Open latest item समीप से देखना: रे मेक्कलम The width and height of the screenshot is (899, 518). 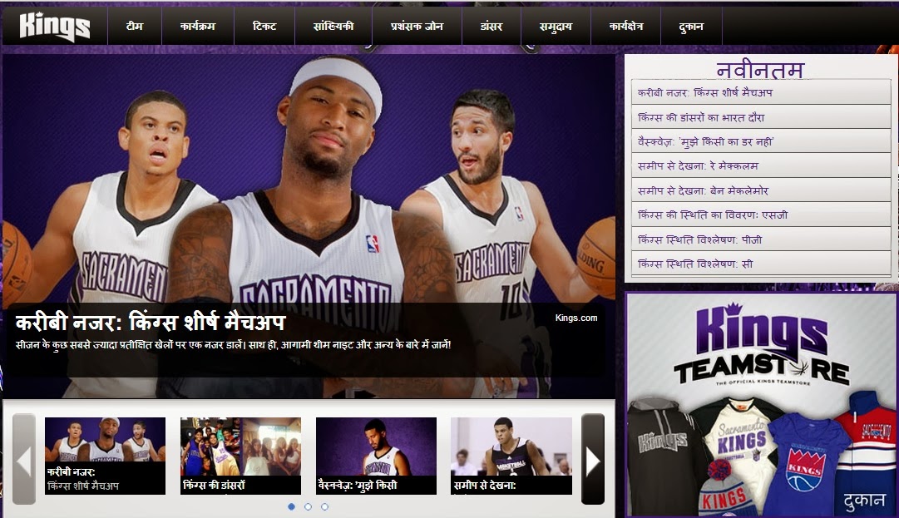click(x=761, y=165)
